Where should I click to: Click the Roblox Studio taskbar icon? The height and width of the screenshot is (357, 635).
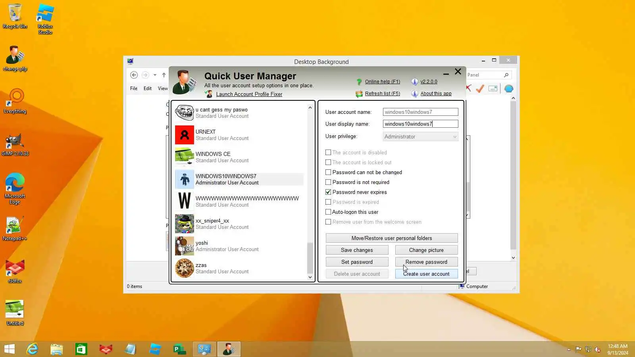155,349
